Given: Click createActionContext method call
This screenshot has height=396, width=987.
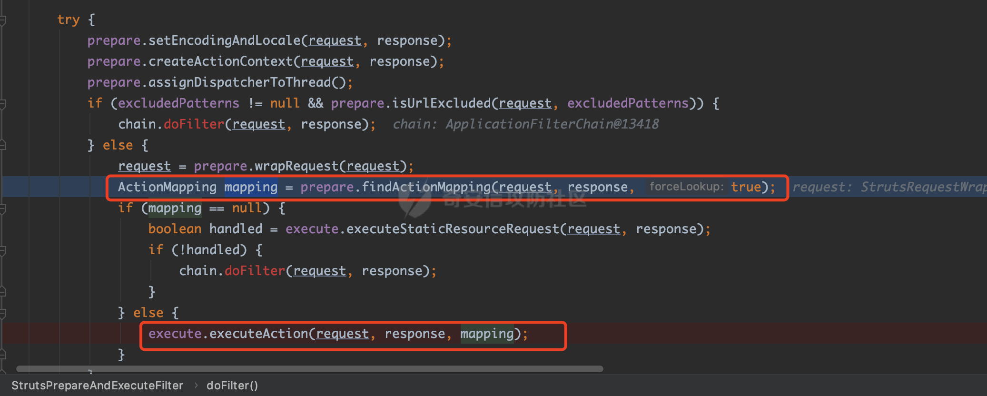Looking at the screenshot, I should point(221,61).
